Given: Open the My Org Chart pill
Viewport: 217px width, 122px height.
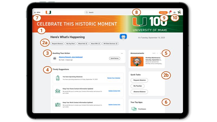Looking at the screenshot, I should pos(71,44).
